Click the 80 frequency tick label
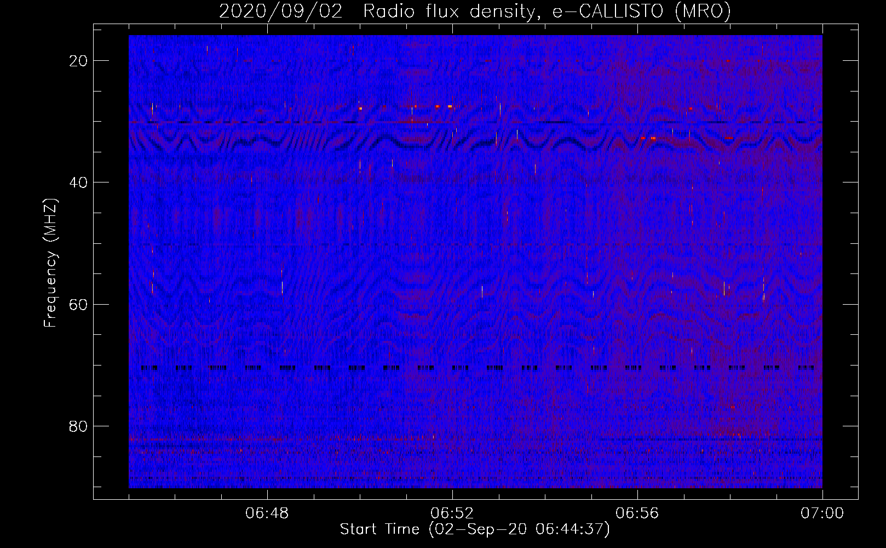Screen dimensions: 886x548 tap(79, 426)
